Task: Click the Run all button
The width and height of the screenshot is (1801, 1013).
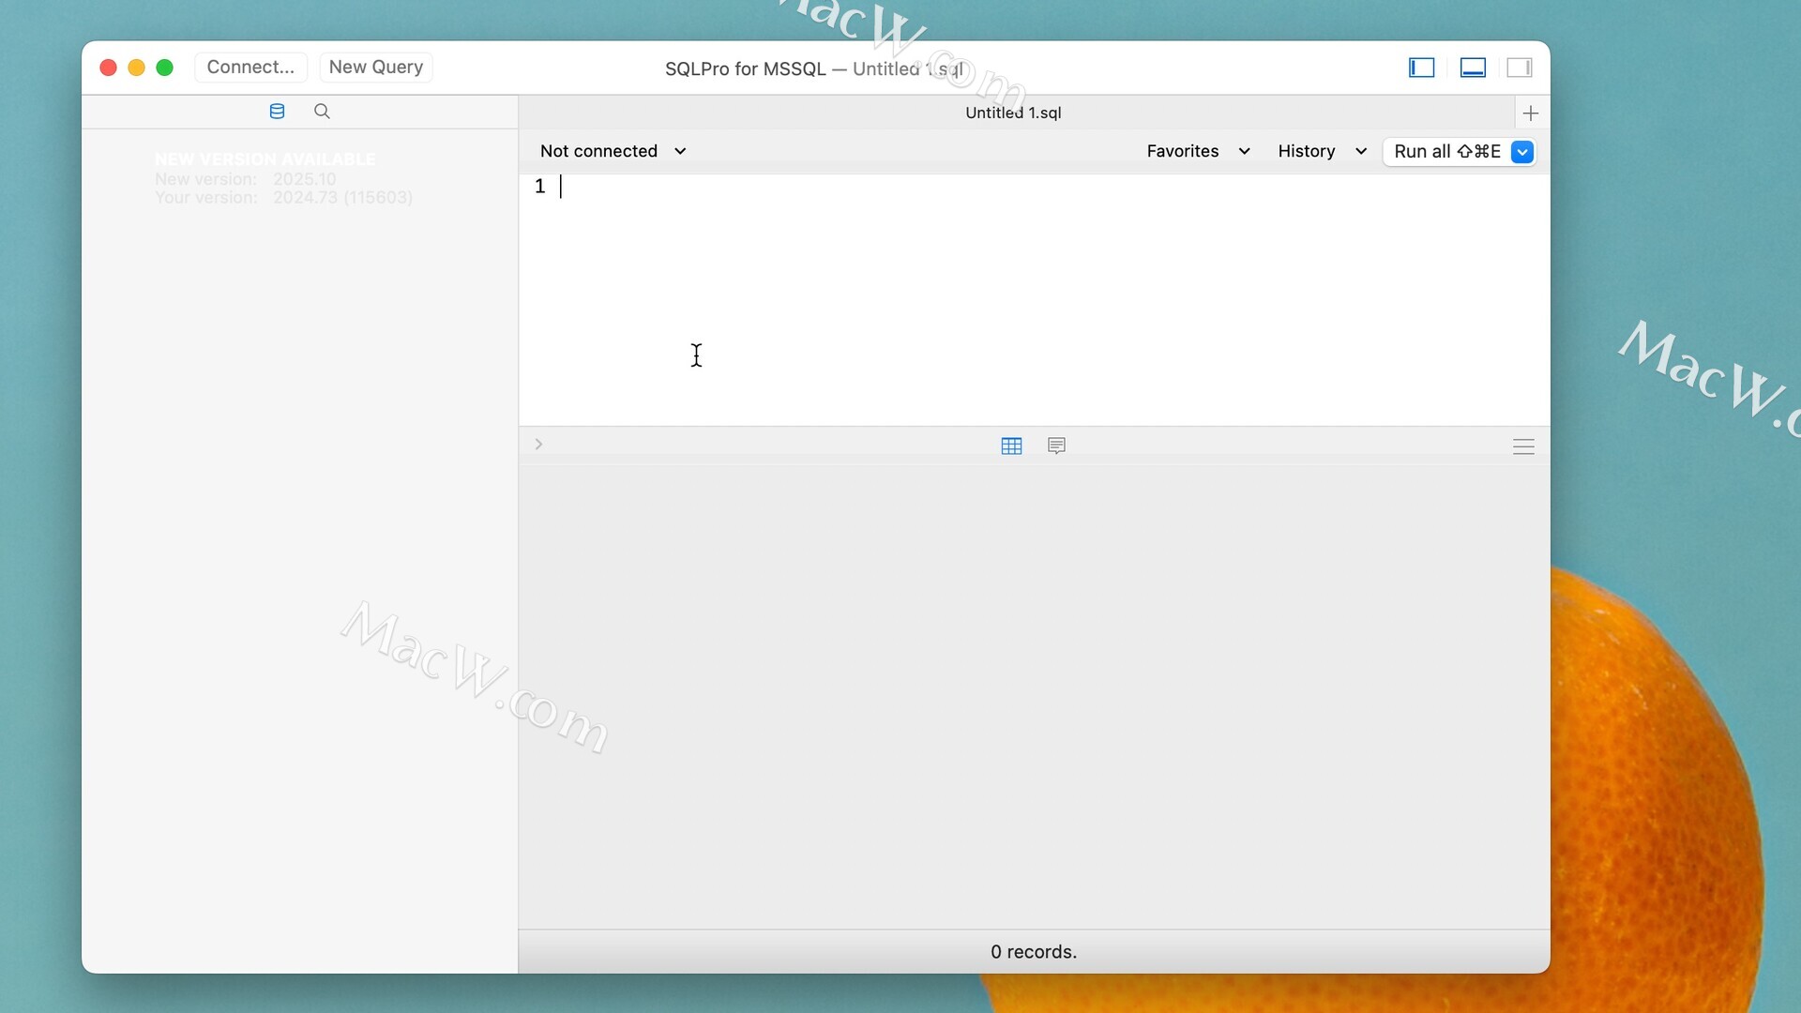Action: [1446, 152]
